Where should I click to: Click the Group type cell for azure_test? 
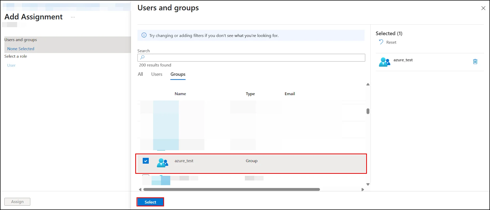pos(252,161)
